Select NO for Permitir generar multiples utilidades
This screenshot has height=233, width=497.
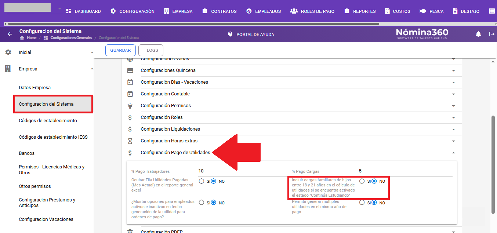[374, 203]
